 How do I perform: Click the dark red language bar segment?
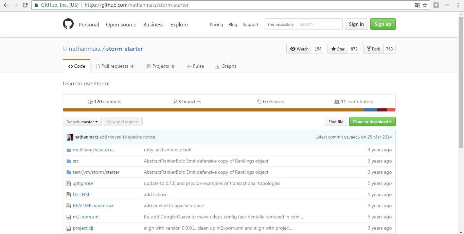(x=382, y=110)
